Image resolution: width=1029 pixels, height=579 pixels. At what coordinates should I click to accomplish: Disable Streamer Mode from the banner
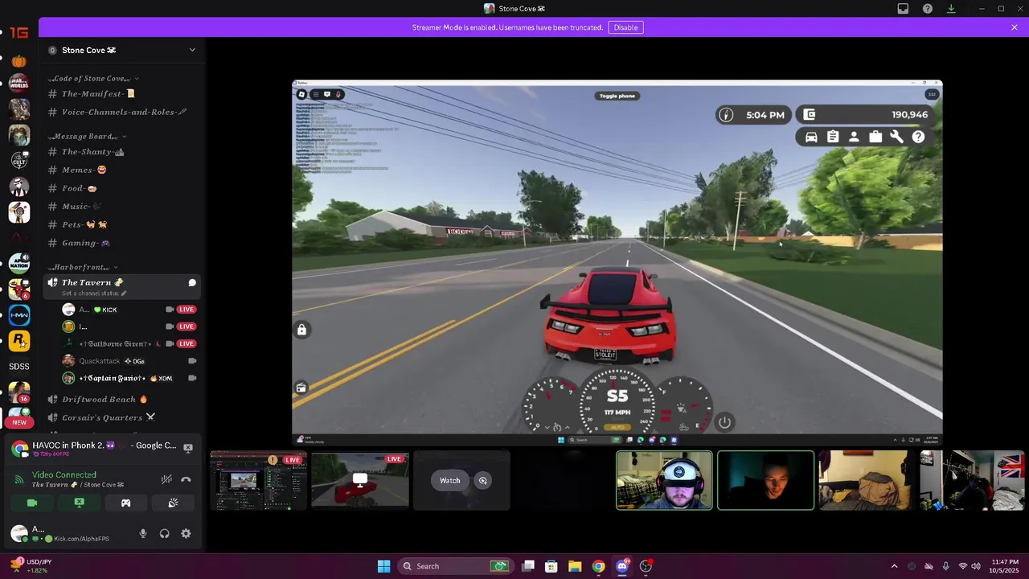tap(625, 27)
